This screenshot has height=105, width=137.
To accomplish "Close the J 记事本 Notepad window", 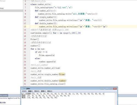I will coord(115,89).
